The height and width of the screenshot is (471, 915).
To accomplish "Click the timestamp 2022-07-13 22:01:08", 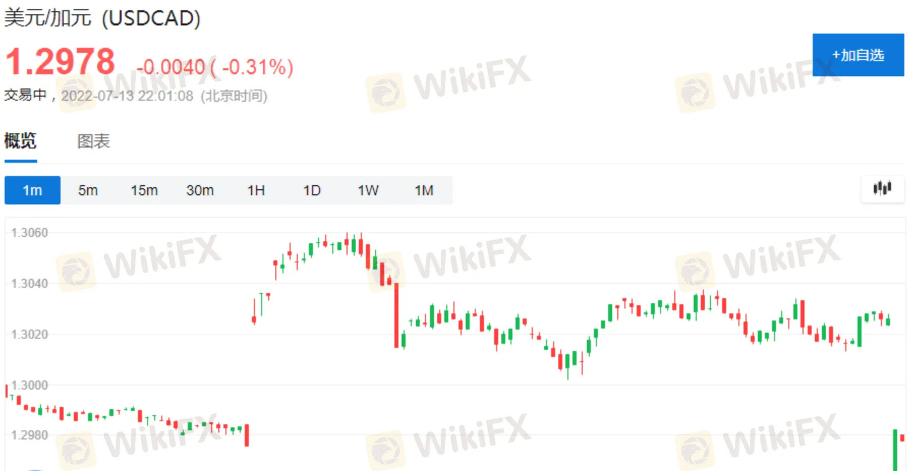I will point(127,96).
